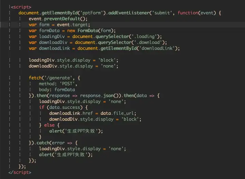Click the '.download' selector string
Viewport: 245px width, 179px height.
148,42
